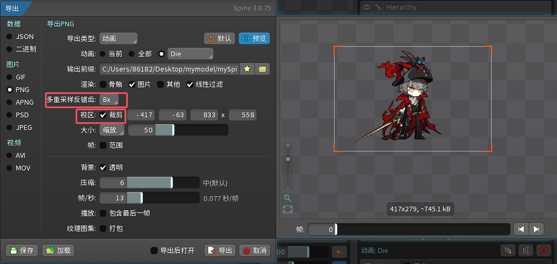The image size is (557, 264).
Task: Click the 输出前缀 path input field
Action: tap(170, 69)
